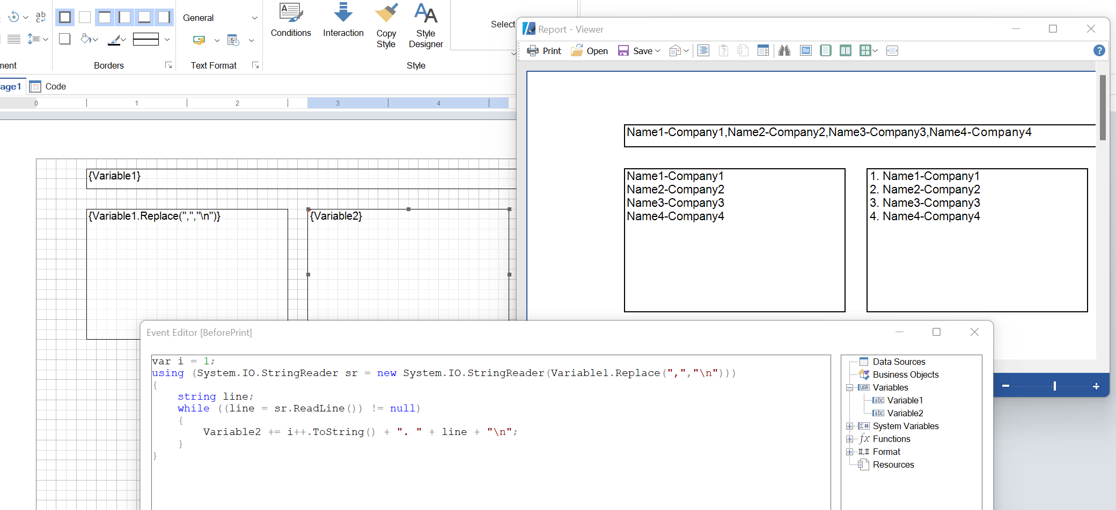Screen dimensions: 1116x510
Task: Click the help icon in Report Viewer
Action: tap(1099, 50)
